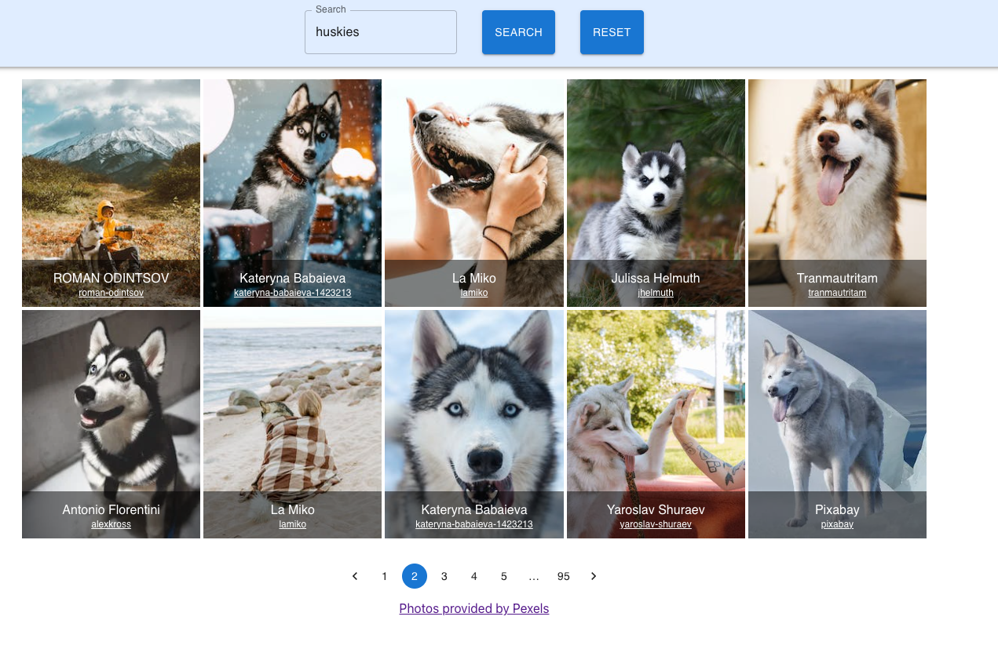
Task: Open Photos provided by Pexels link
Action: 474,608
